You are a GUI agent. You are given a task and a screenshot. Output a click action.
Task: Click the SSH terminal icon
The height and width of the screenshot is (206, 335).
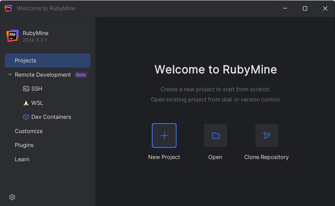point(26,88)
